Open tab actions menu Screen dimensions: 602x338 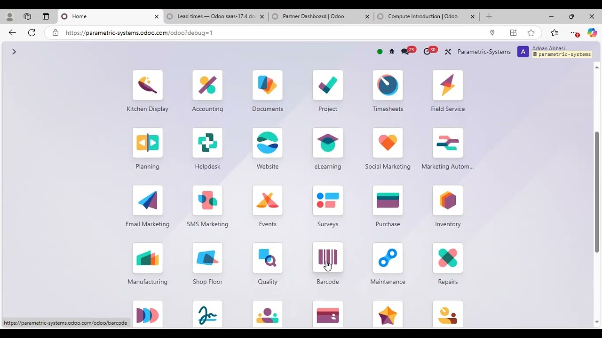tap(46, 16)
